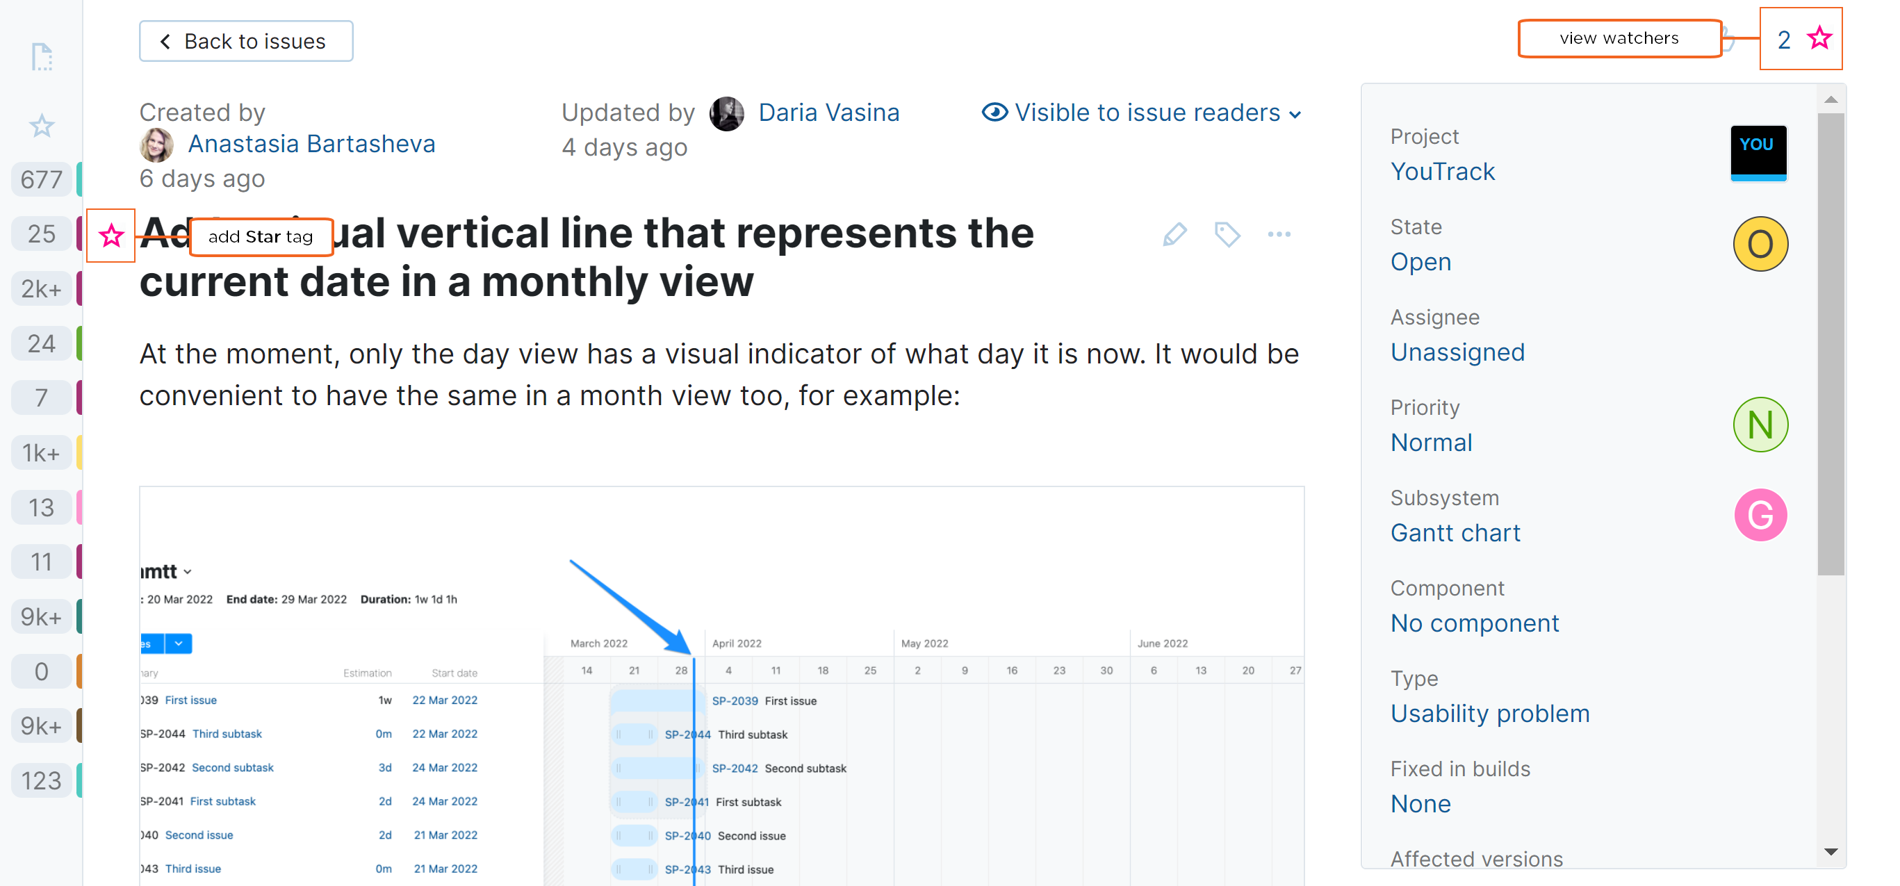Open the Assignee field showing Unassigned
This screenshot has height=886, width=1900.
click(1457, 352)
